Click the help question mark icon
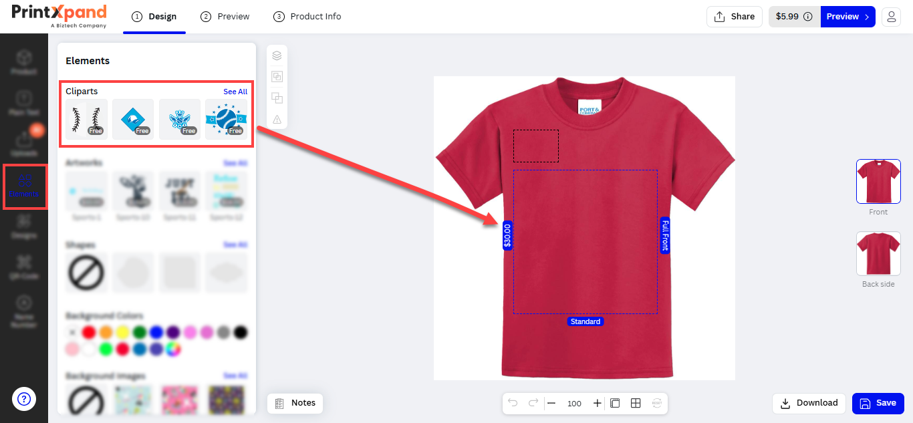 coord(24,400)
